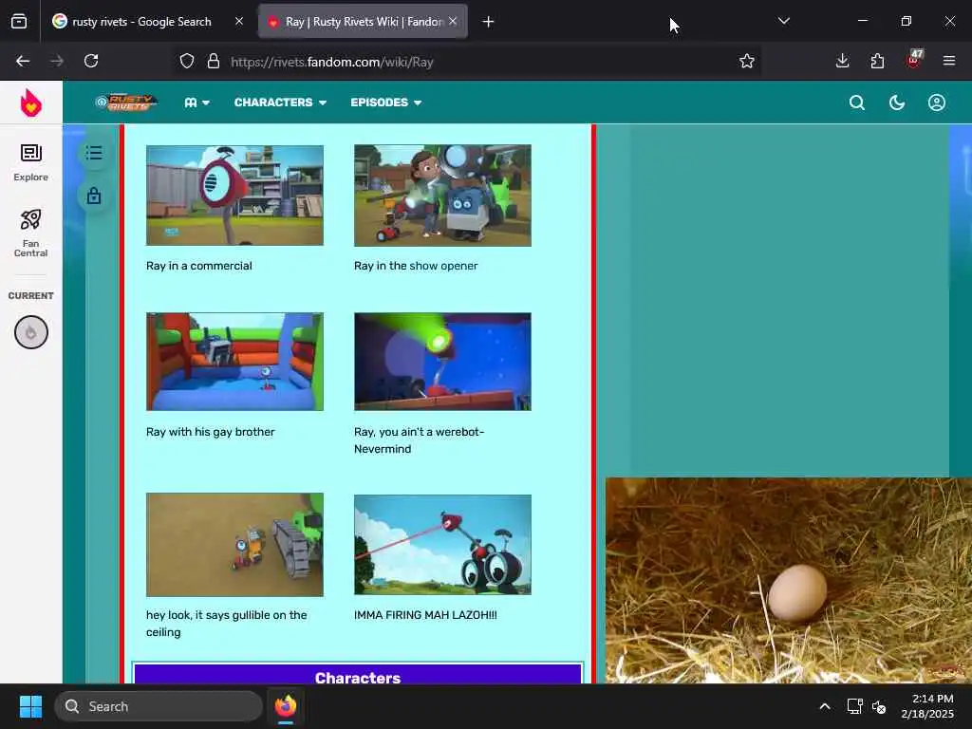This screenshot has width=972, height=729.
Task: Expand the list all tabs chevron
Action: pos(783,22)
